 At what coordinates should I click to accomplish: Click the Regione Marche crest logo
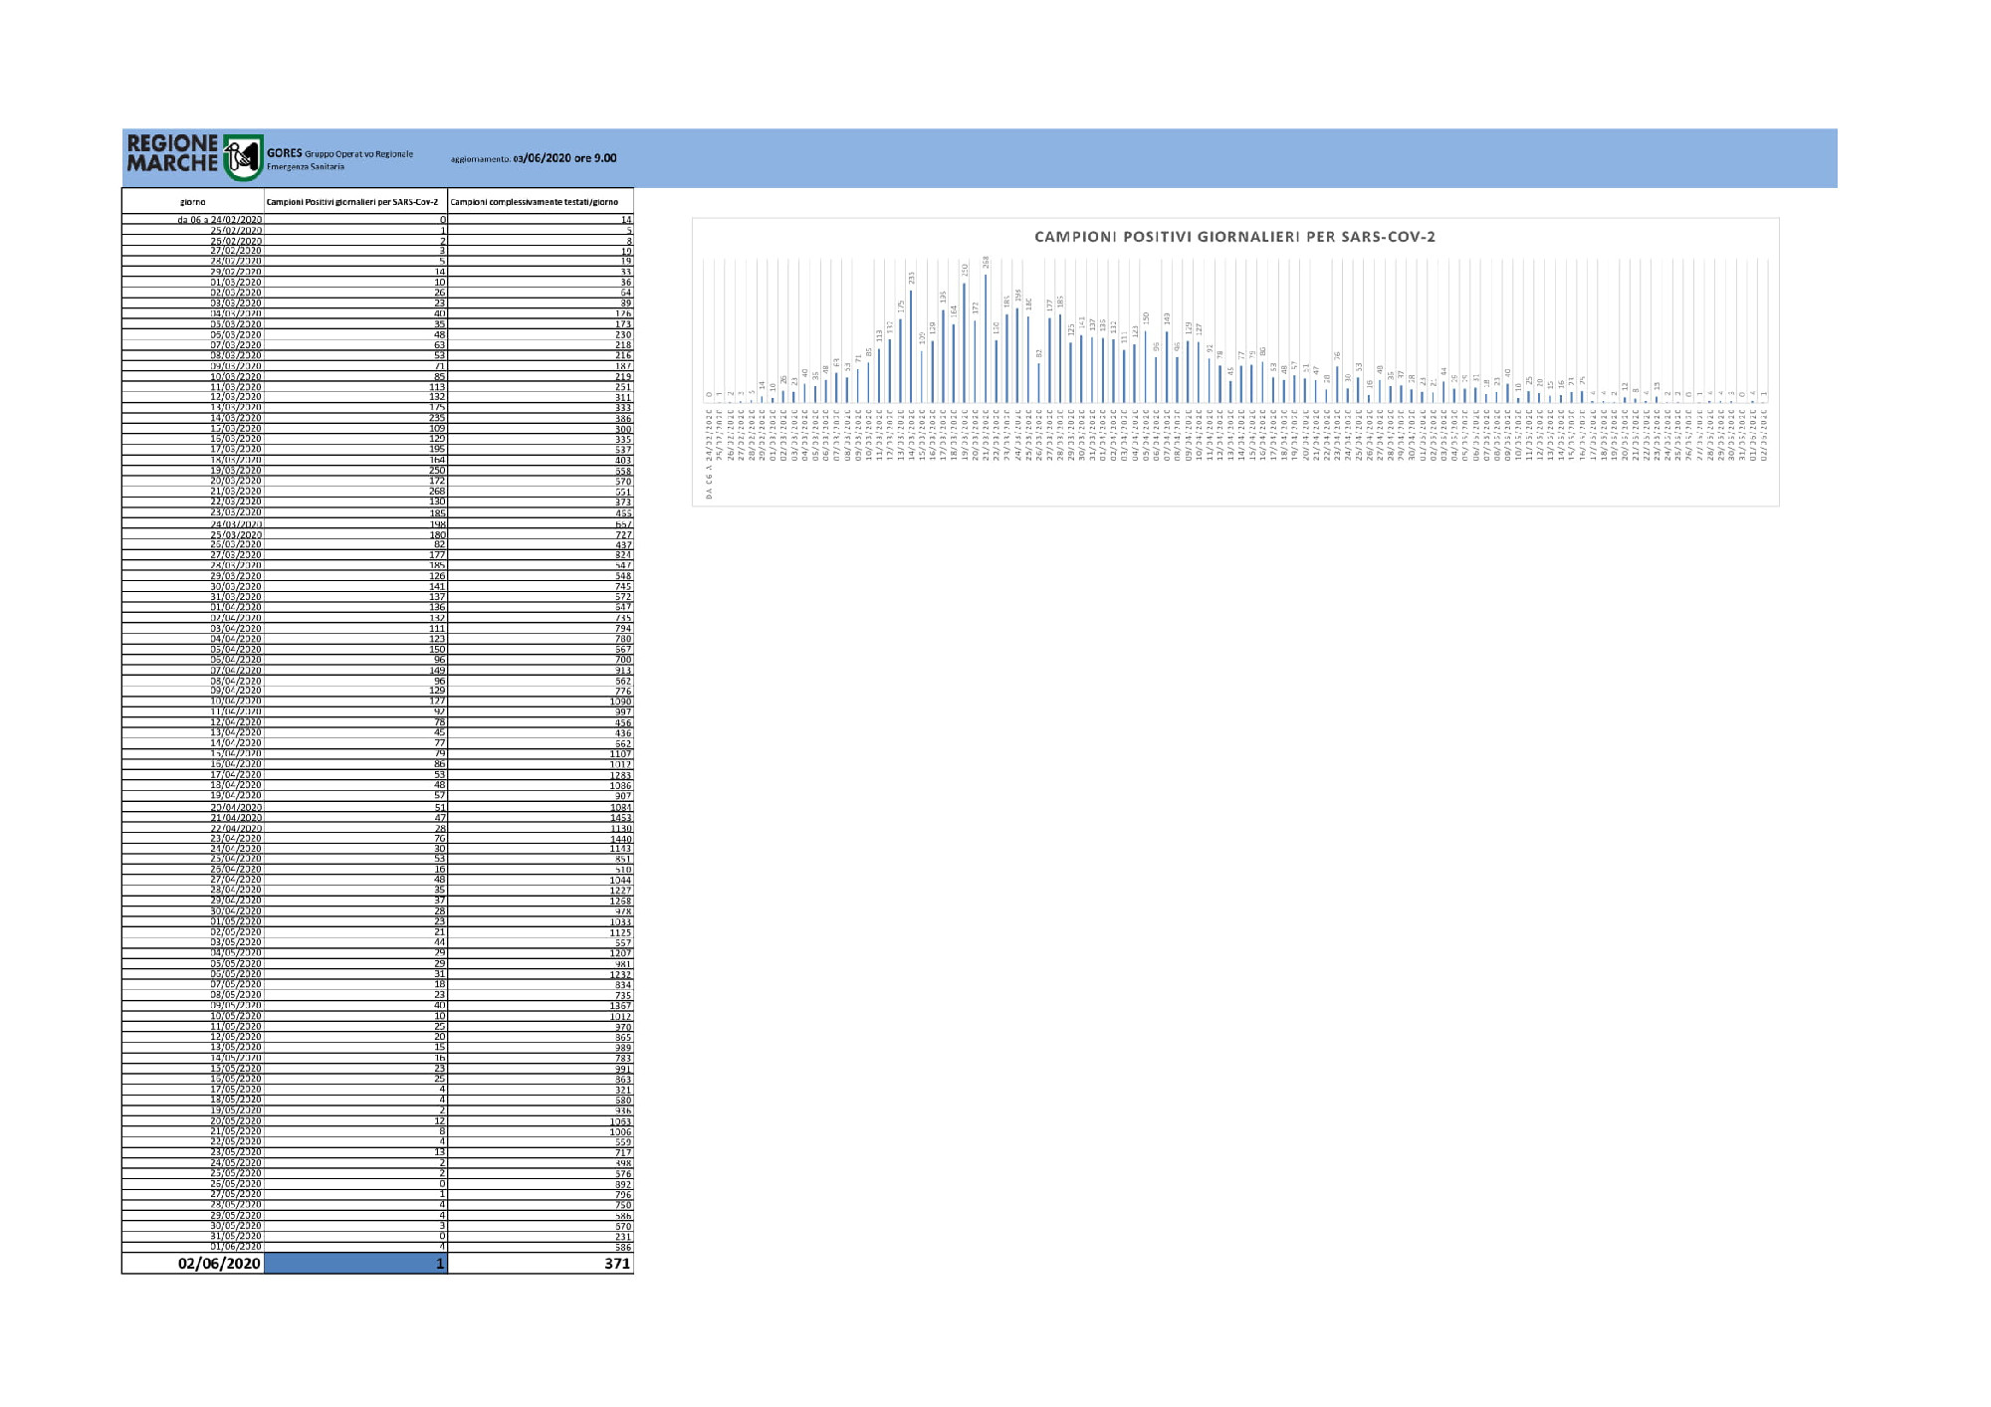243,158
